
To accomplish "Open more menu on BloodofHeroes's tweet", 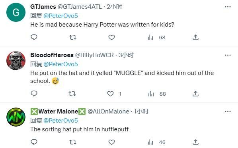I will pyautogui.click(x=228, y=55).
